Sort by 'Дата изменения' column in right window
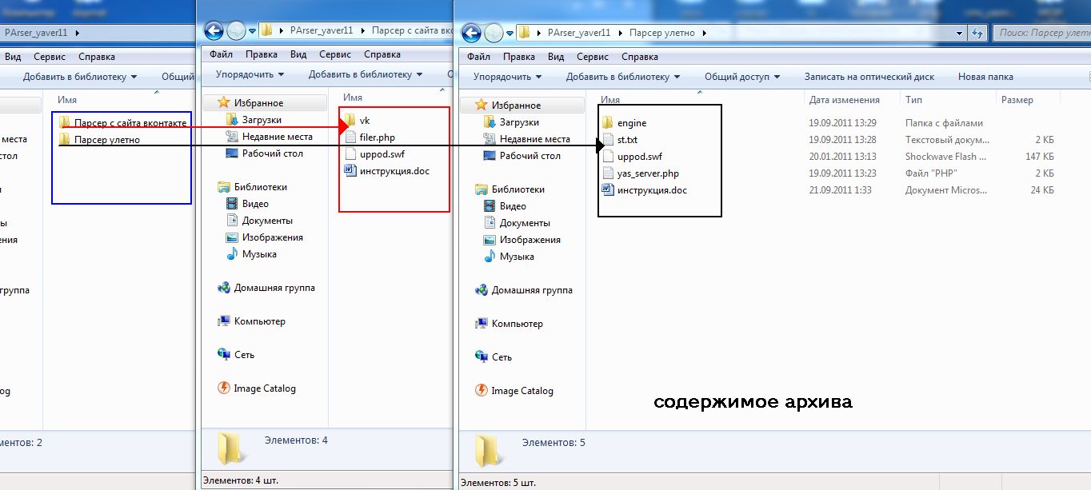Image resolution: width=1091 pixels, height=490 pixels. click(x=844, y=100)
